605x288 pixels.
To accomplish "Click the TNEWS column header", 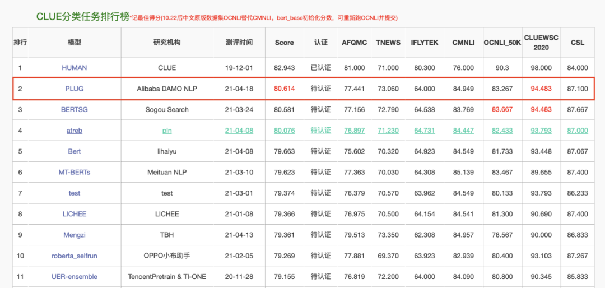I will coord(388,43).
